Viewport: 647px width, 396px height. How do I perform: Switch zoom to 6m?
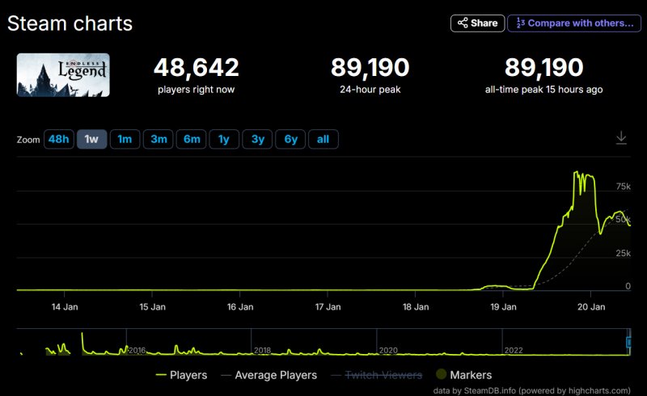192,139
